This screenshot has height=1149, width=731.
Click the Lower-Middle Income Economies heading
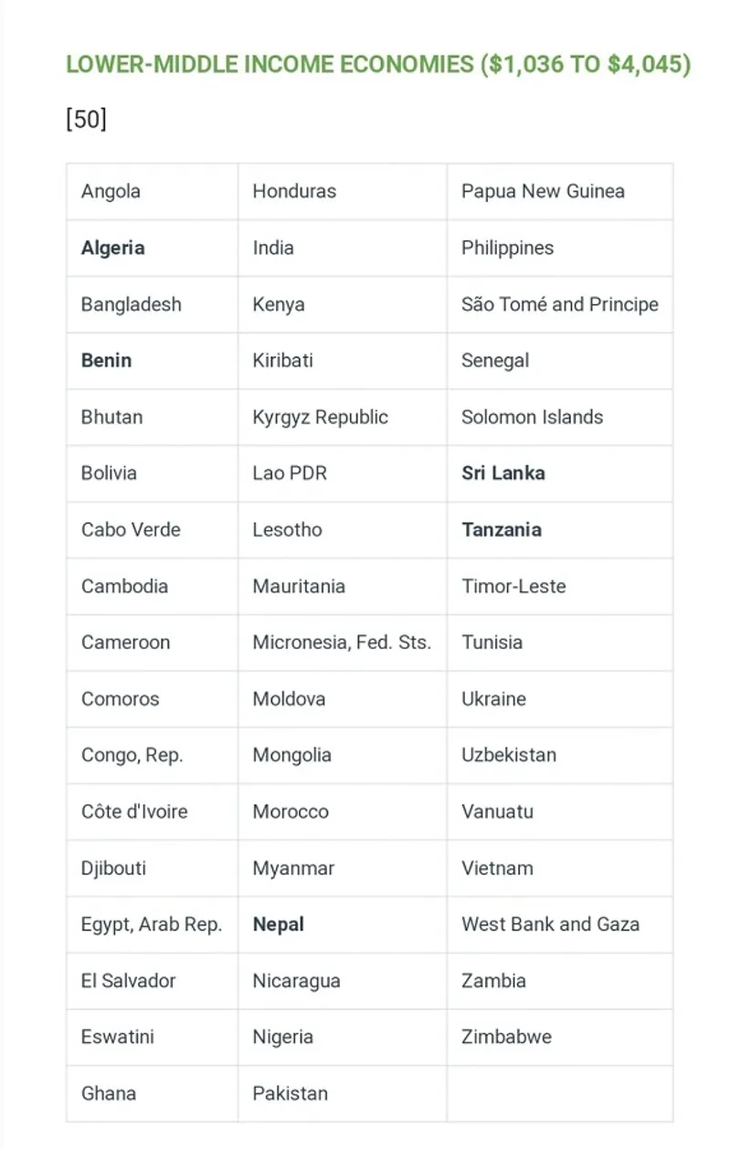coord(378,65)
